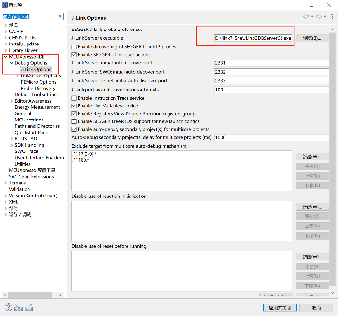Screen dimensions: 338x316
Task: Enable SEGGER FreeRTOS support checkbox
Action: (x=74, y=121)
